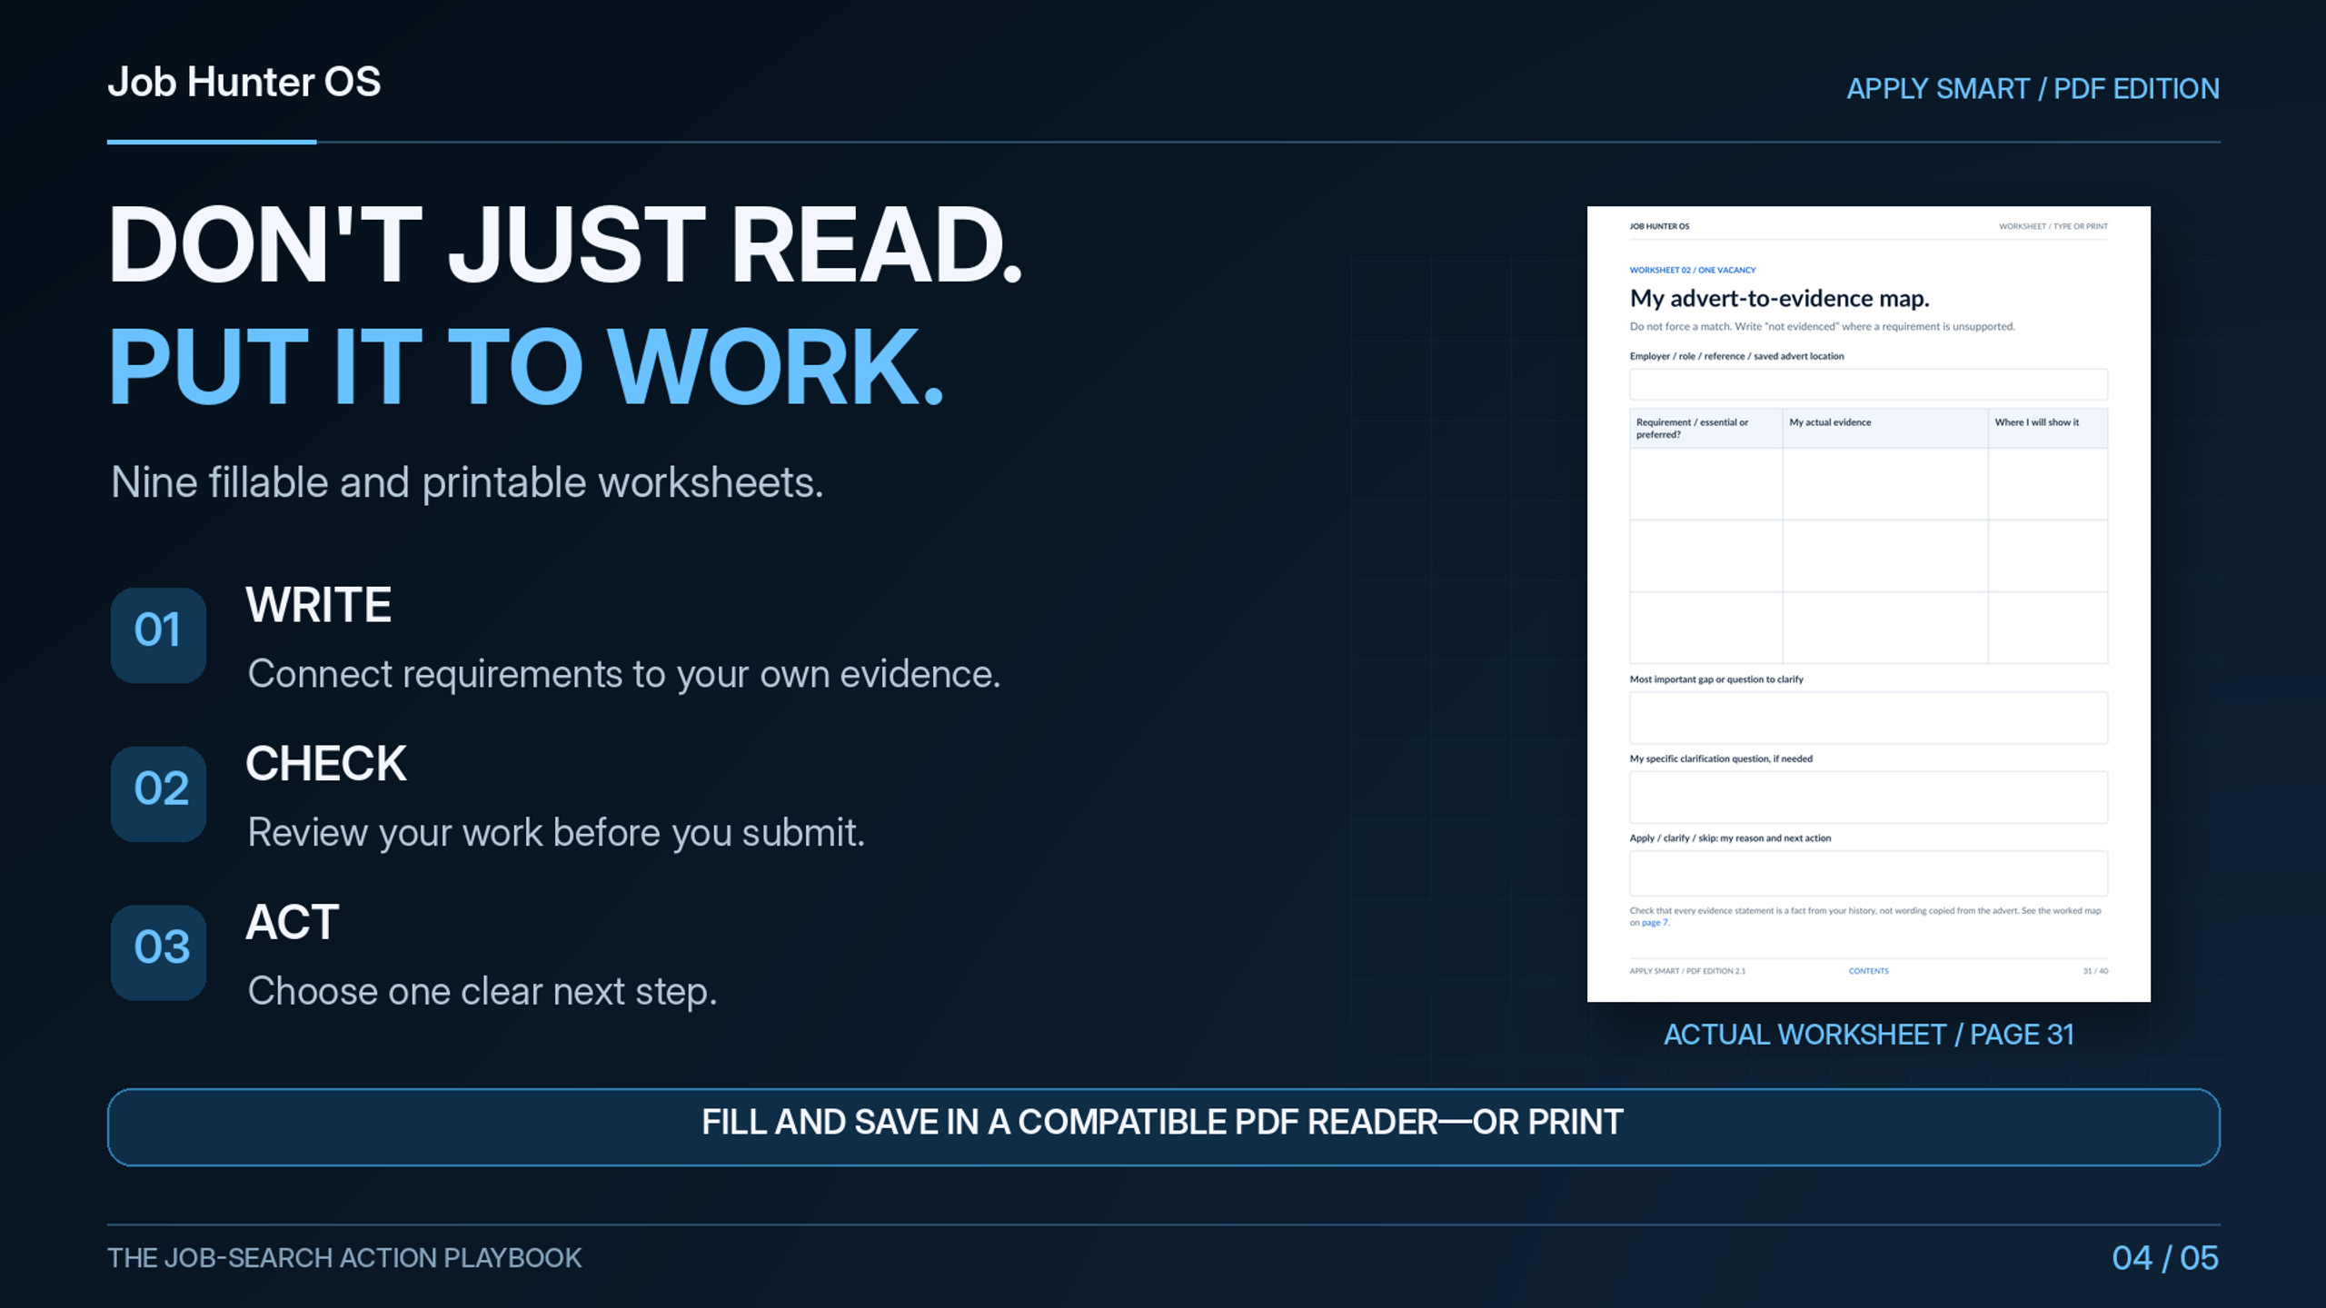The width and height of the screenshot is (2326, 1308).
Task: Click the WORKSHEET / TYPE OR PRINT header text
Action: (x=2053, y=226)
